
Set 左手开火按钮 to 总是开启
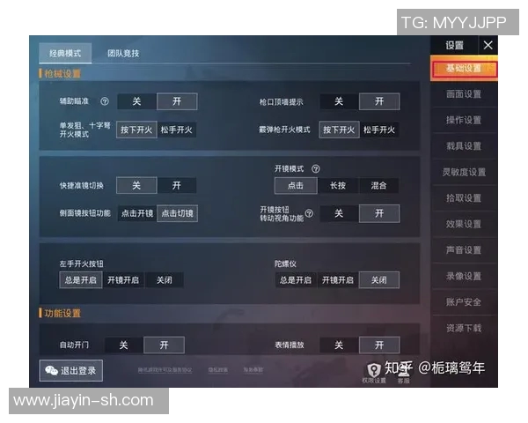(x=81, y=280)
